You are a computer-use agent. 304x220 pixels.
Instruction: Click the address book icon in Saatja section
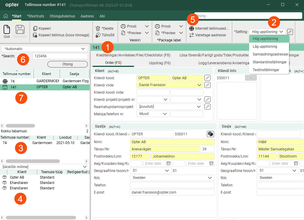coord(210,134)
